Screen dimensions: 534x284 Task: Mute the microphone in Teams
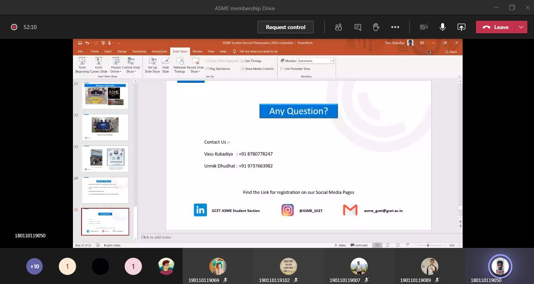tap(442, 27)
